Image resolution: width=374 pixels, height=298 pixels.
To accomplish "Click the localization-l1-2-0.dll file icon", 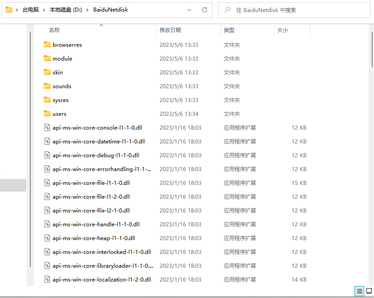I will (x=47, y=280).
